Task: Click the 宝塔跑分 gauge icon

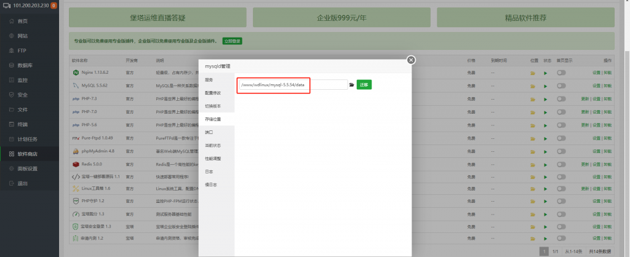Action: tap(75, 214)
